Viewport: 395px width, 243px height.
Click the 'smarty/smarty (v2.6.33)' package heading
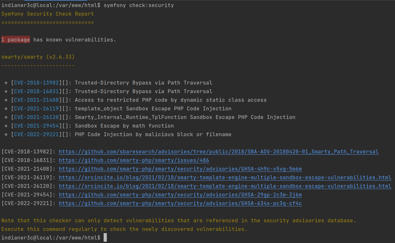[x=38, y=57]
